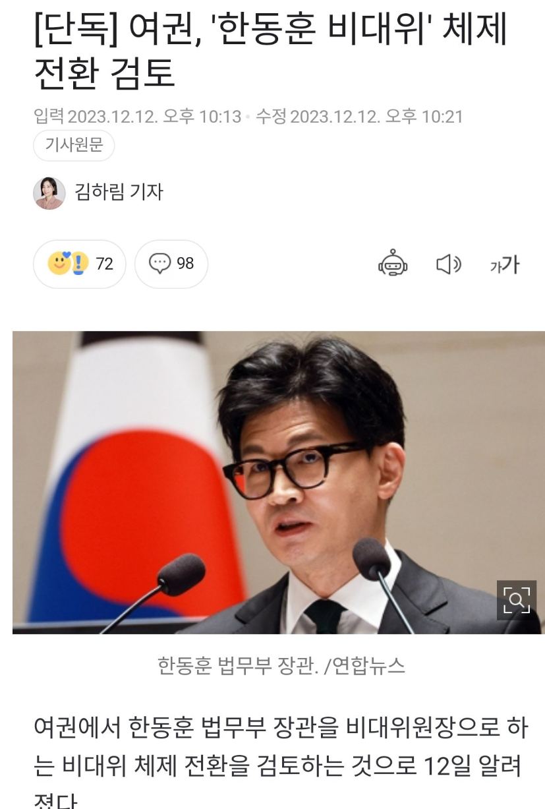Tap the 입력 2023.12.12. 오후 10:13 timestamp
Viewport: 545px width, 809px height.
coord(138,117)
